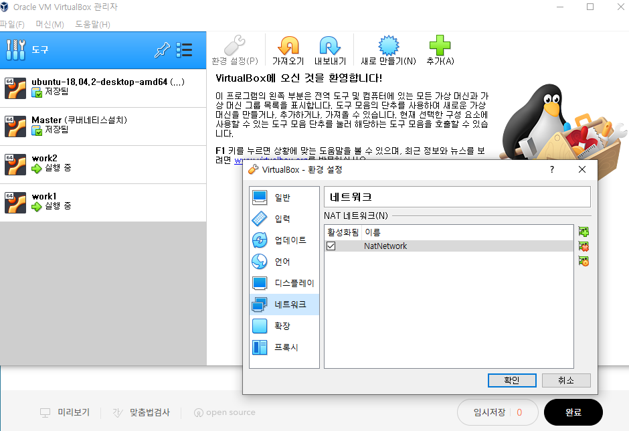
Task: Click the green 추가(A) plus icon
Action: coord(440,45)
